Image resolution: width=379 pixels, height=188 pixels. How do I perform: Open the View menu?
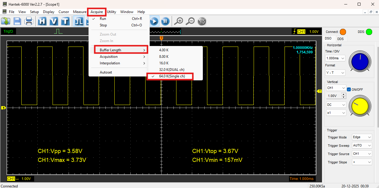click(x=22, y=12)
